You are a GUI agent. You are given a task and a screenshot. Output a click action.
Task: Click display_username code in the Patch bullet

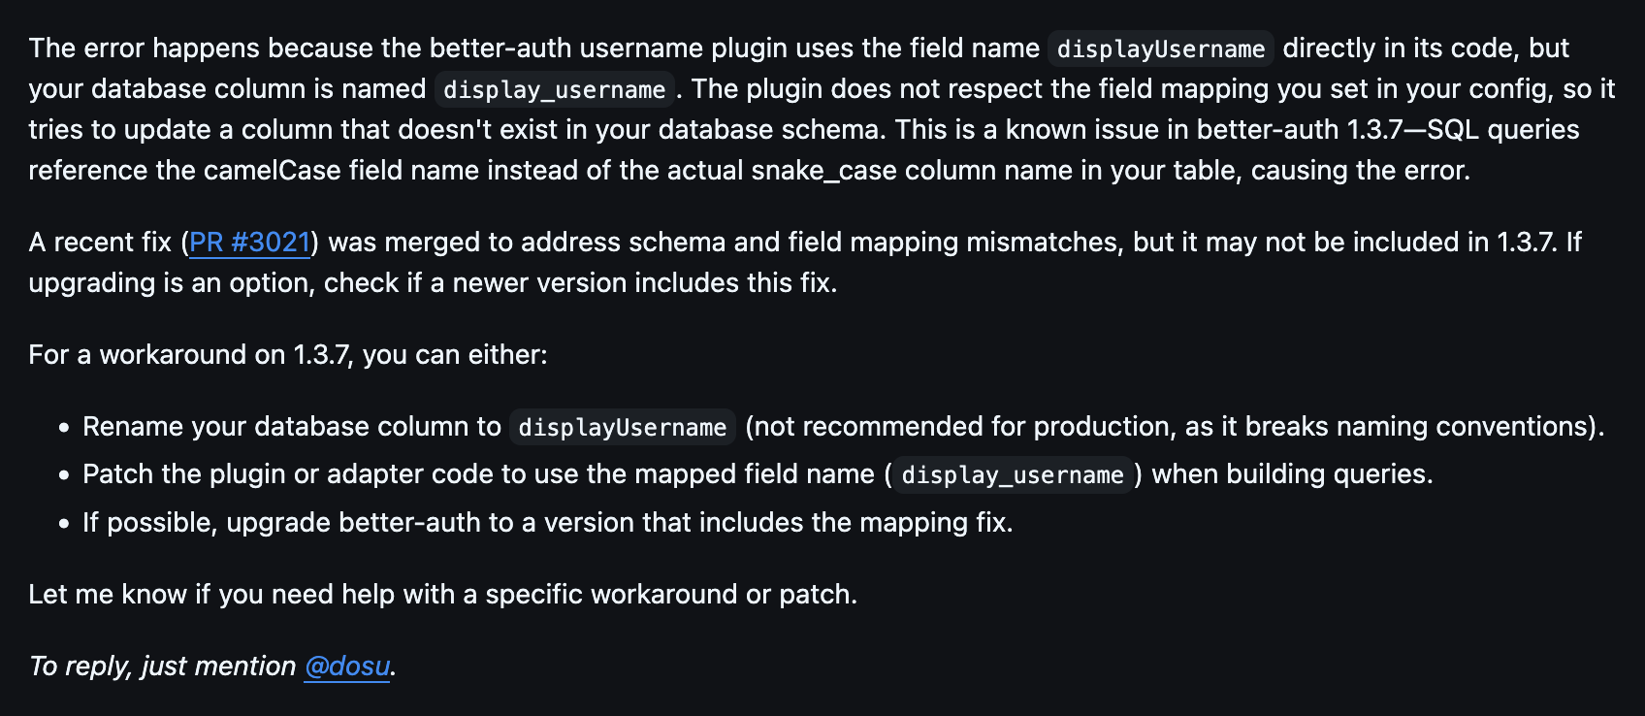1012,475
